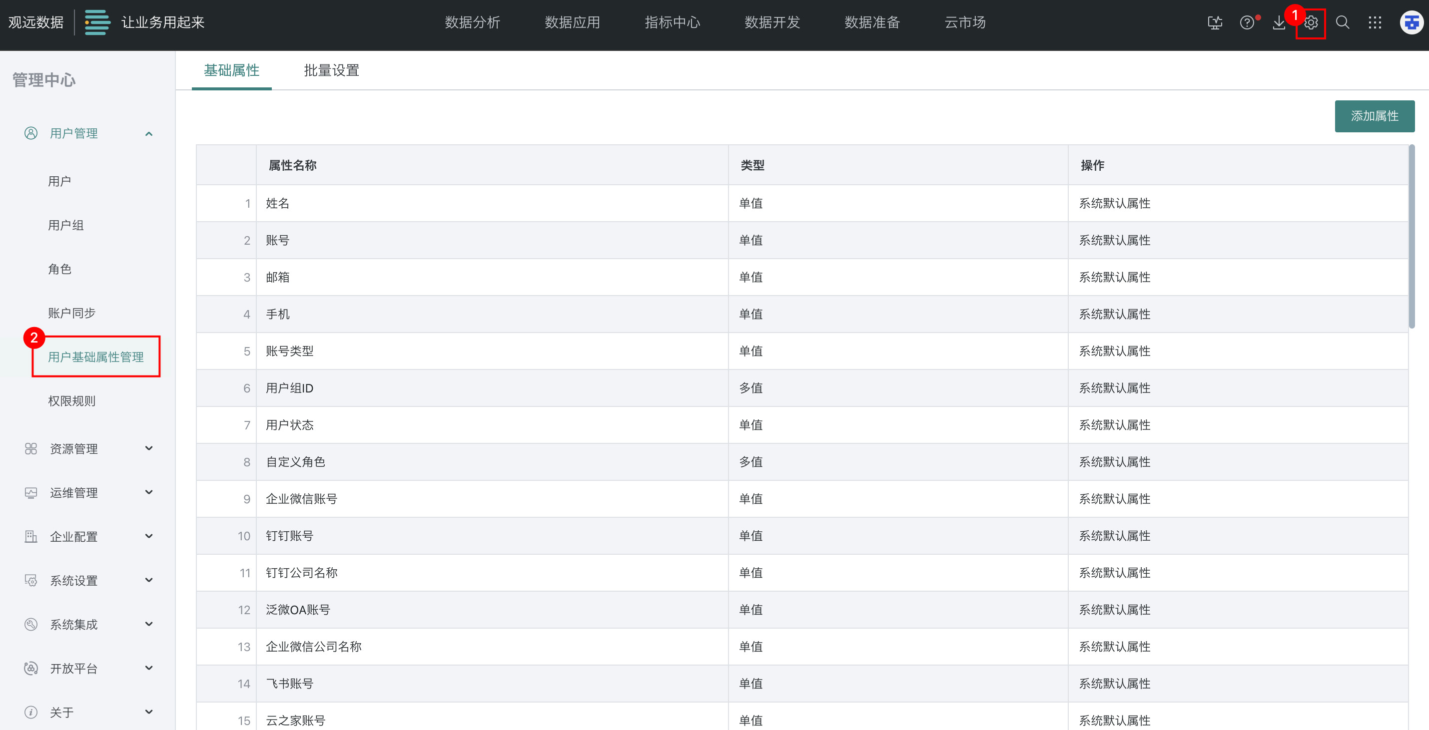Open the apps grid icon
Screen dimensions: 1429x730
tap(1375, 23)
